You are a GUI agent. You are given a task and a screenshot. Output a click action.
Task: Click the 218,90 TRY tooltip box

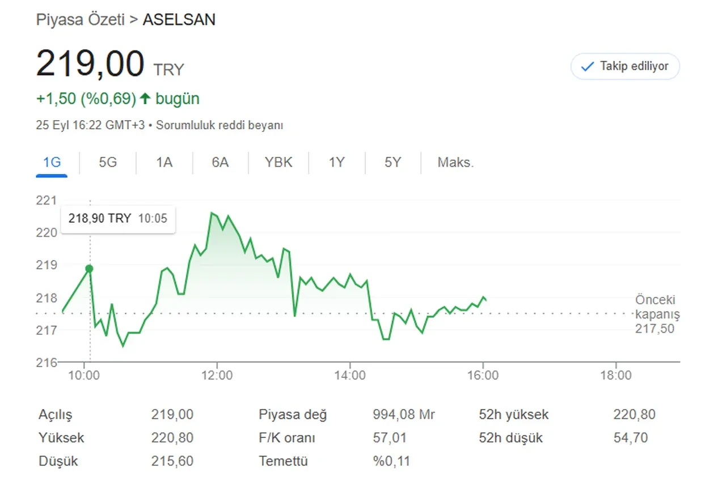[117, 219]
